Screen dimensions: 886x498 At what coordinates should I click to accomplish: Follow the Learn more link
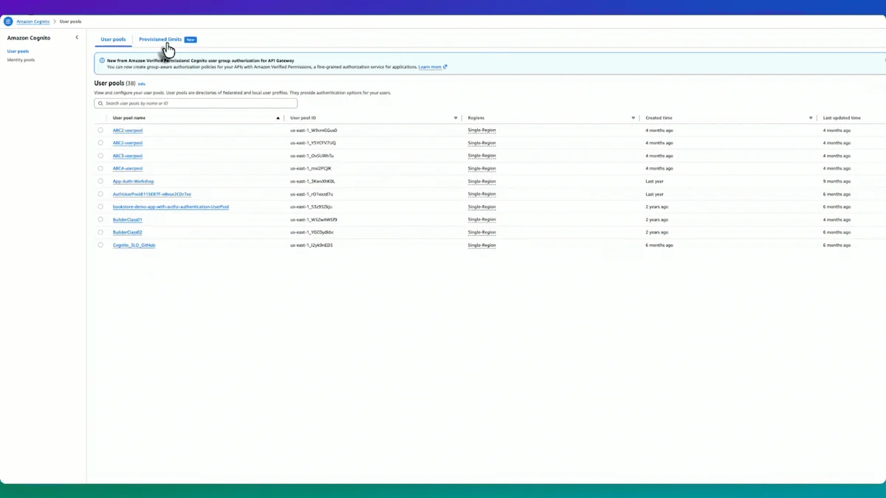tap(432, 67)
